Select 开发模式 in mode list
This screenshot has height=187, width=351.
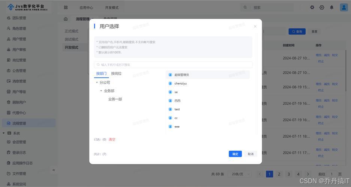(x=72, y=47)
